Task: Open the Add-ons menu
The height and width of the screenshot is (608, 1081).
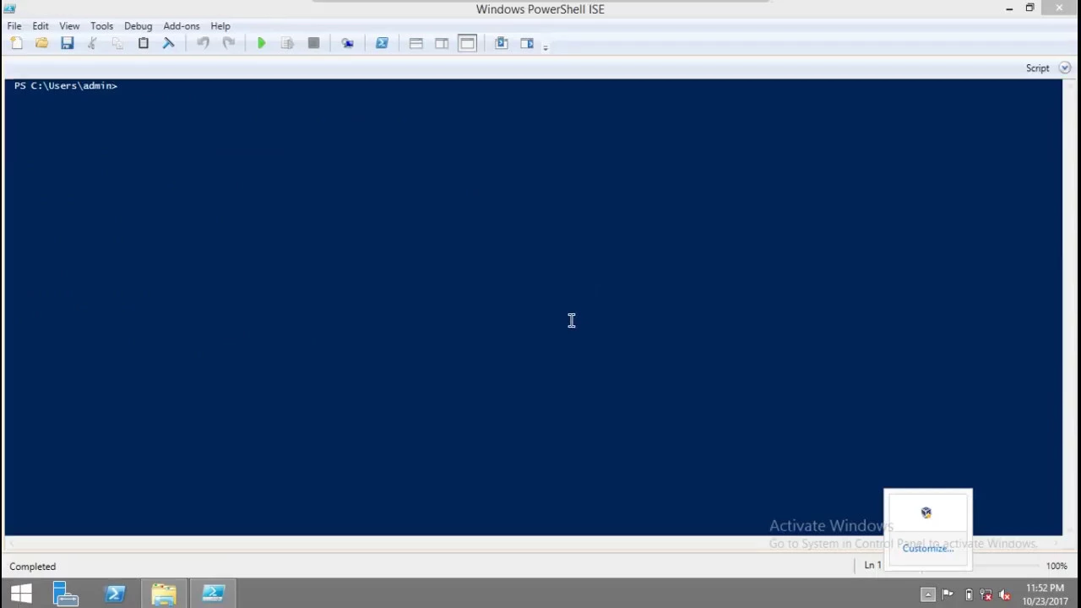Action: coord(181,26)
